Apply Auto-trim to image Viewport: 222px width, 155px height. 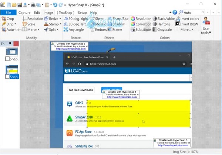[x=11, y=30]
